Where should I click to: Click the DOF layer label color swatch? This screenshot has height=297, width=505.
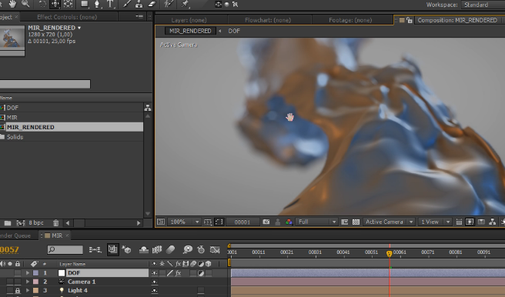36,273
